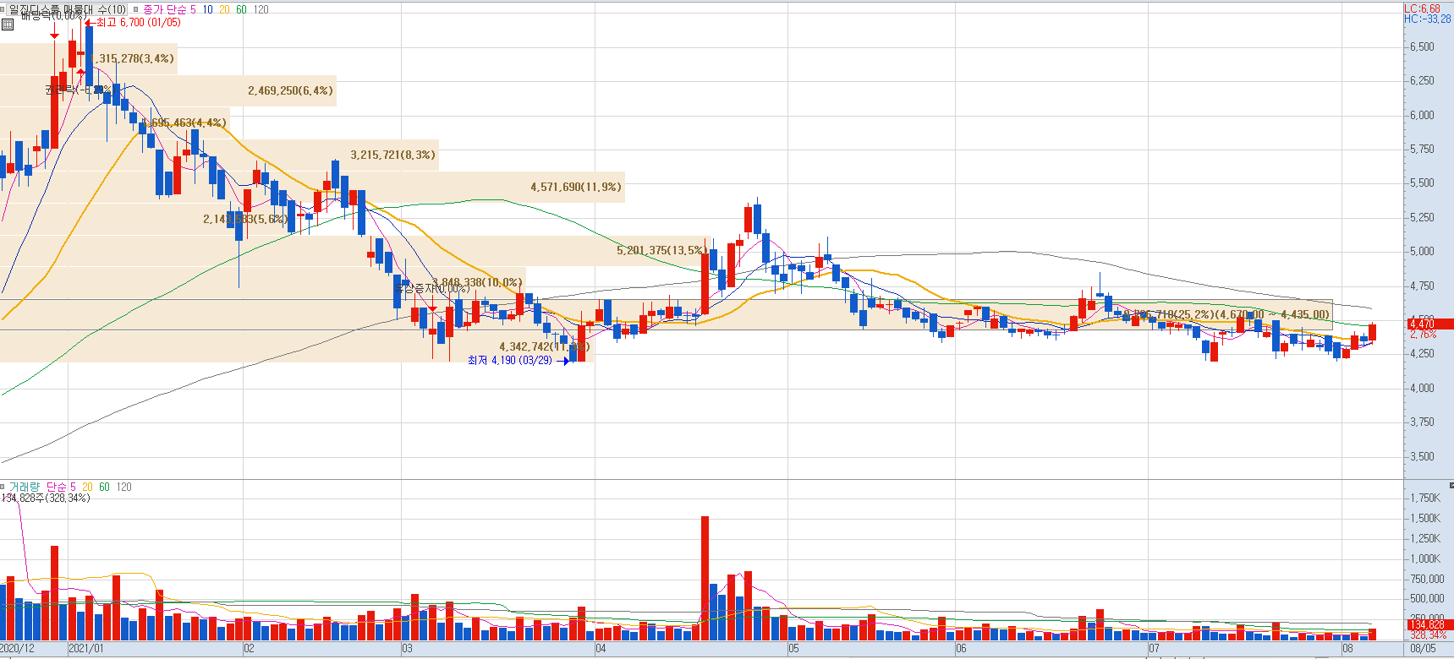
Task: Click the 500,000 volume axis label
Action: pyautogui.click(x=1427, y=598)
